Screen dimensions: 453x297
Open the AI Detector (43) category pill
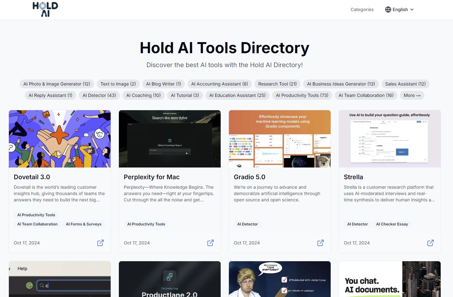(x=99, y=95)
